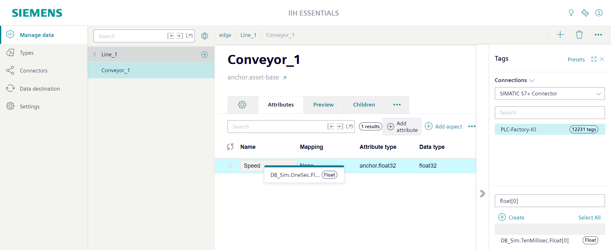Click Create tag button
Viewport: 611px width, 250px height.
click(x=511, y=217)
